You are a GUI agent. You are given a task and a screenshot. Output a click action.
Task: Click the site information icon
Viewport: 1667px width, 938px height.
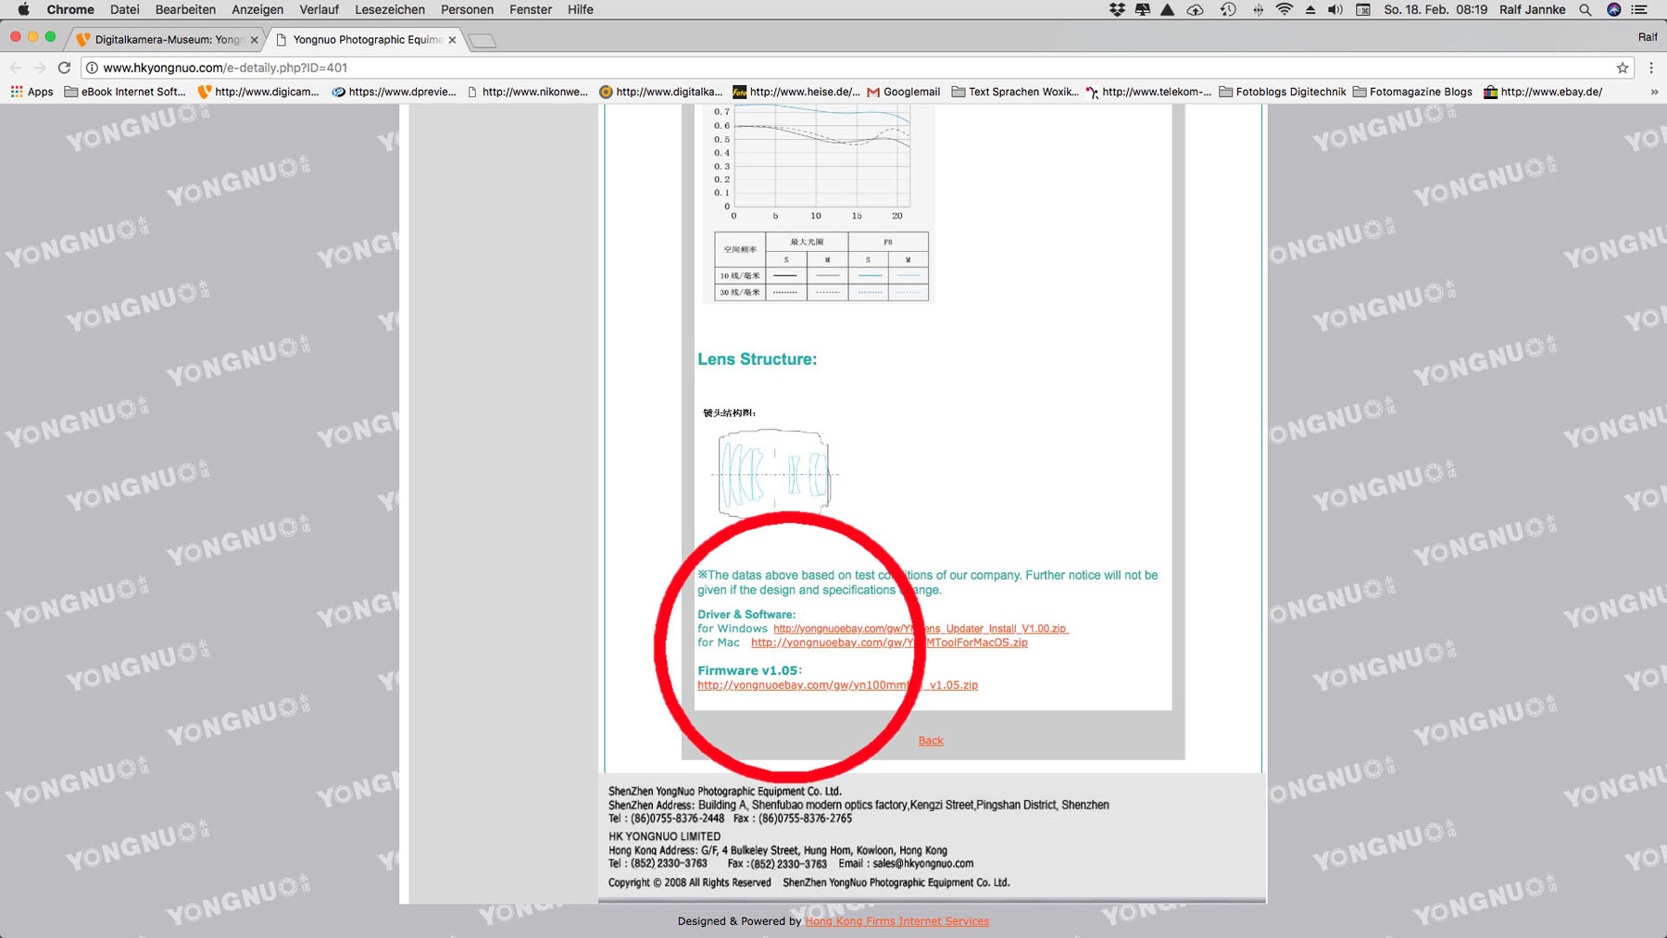tap(92, 68)
